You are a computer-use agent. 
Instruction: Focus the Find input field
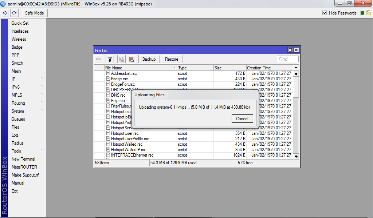coord(288,59)
